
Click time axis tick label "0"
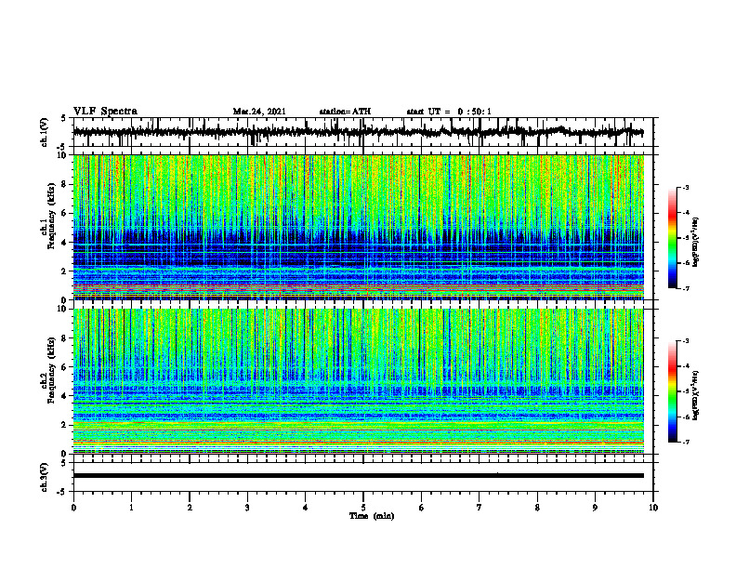(73, 508)
